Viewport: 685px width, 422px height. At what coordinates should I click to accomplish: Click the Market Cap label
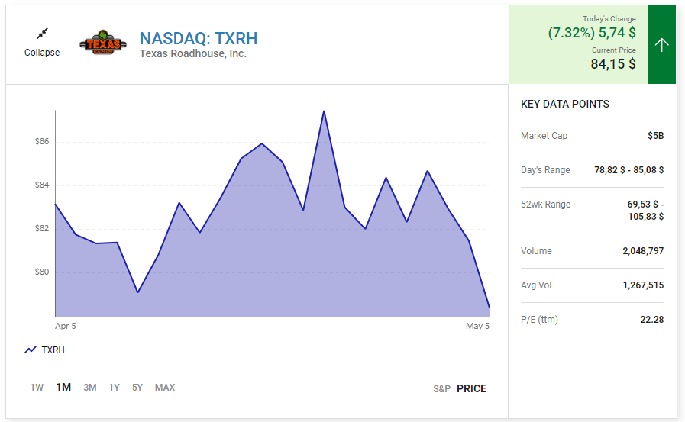tap(544, 136)
